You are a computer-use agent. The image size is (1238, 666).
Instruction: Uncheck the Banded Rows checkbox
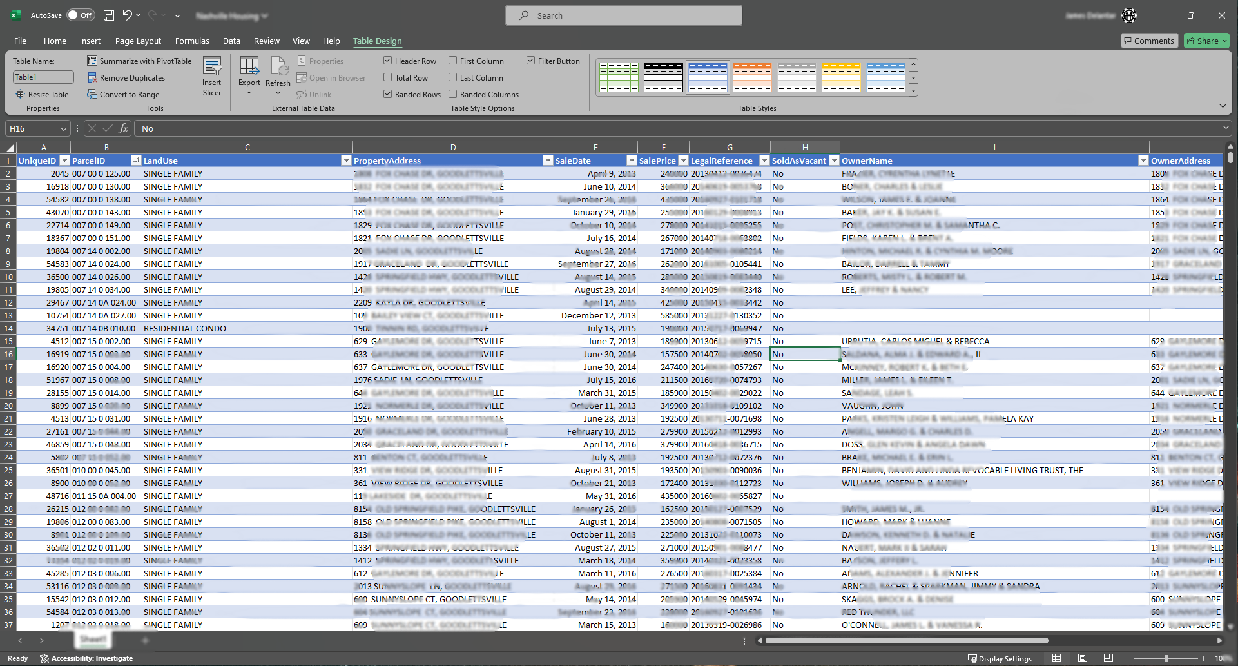(388, 94)
